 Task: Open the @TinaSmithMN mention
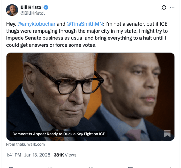click(x=83, y=24)
